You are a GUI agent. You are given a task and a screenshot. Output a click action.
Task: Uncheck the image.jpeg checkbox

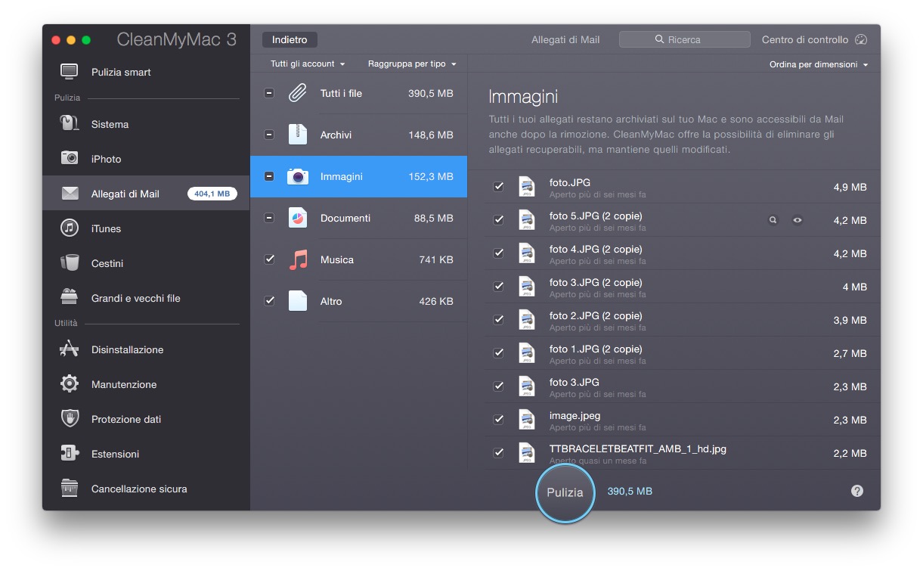498,420
